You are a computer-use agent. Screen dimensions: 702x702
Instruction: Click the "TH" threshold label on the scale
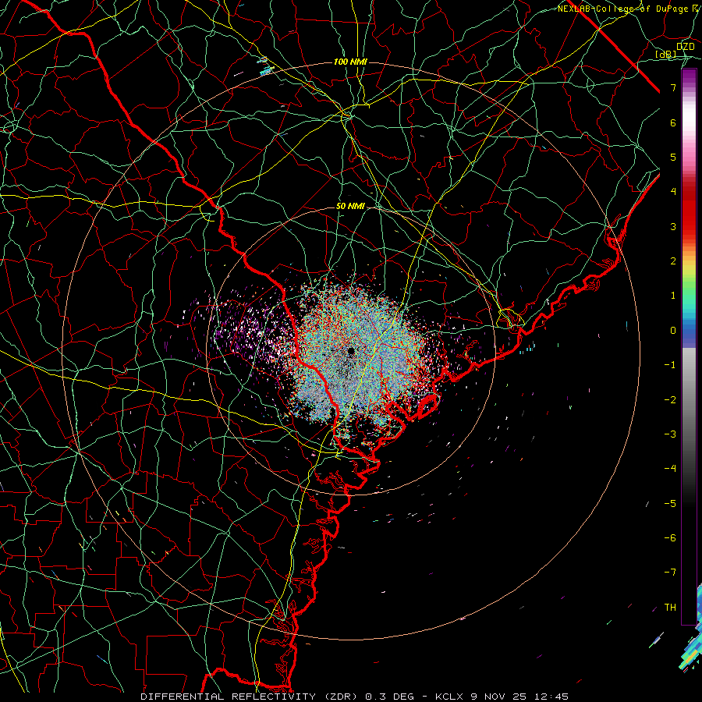pyautogui.click(x=670, y=608)
